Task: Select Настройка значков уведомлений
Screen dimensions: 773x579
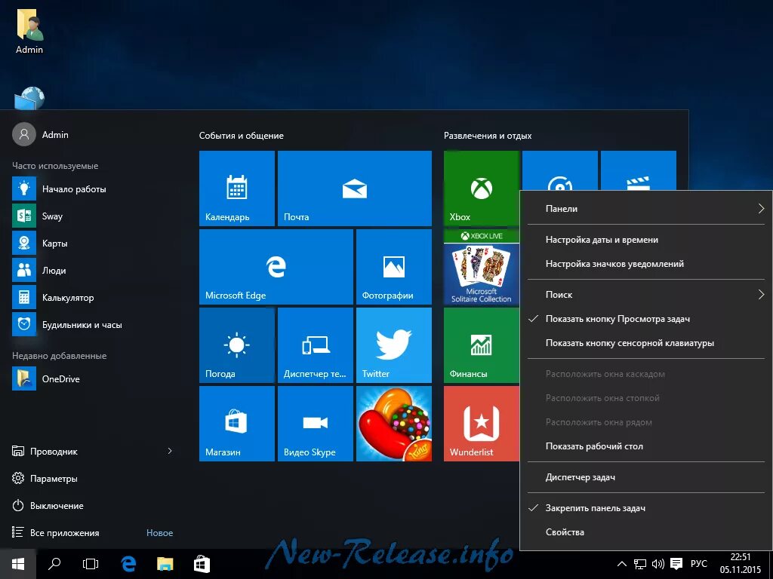Action: tap(646, 264)
